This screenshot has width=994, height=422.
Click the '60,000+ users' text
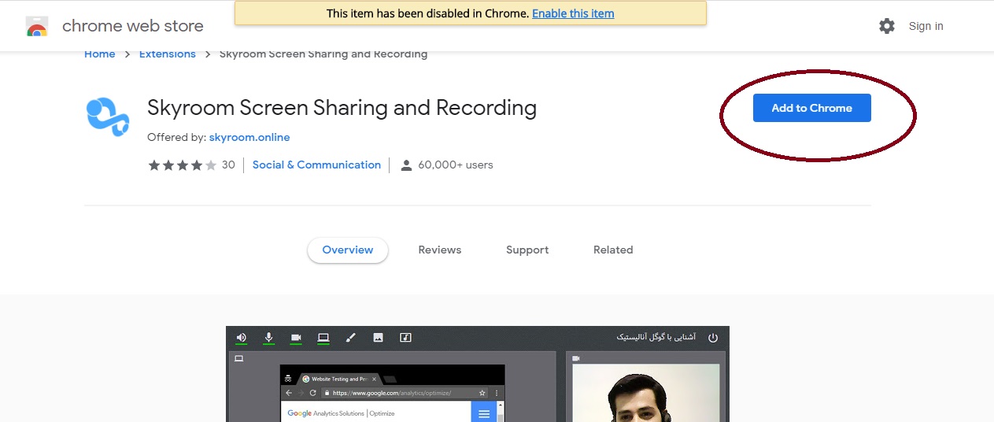(456, 165)
